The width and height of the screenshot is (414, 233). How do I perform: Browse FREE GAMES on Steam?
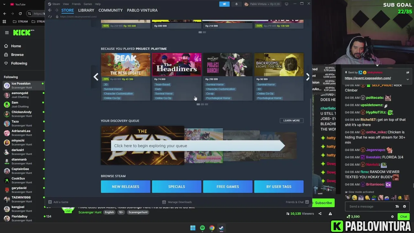coord(228,187)
